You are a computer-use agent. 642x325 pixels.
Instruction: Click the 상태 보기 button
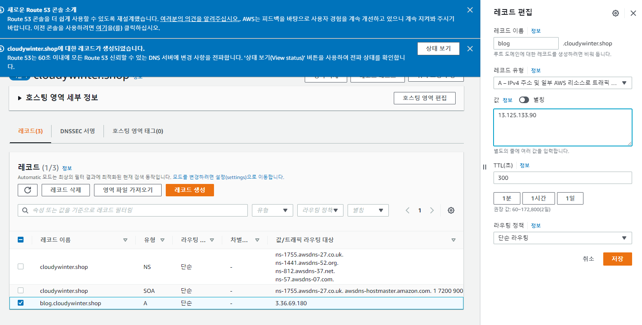tap(438, 49)
